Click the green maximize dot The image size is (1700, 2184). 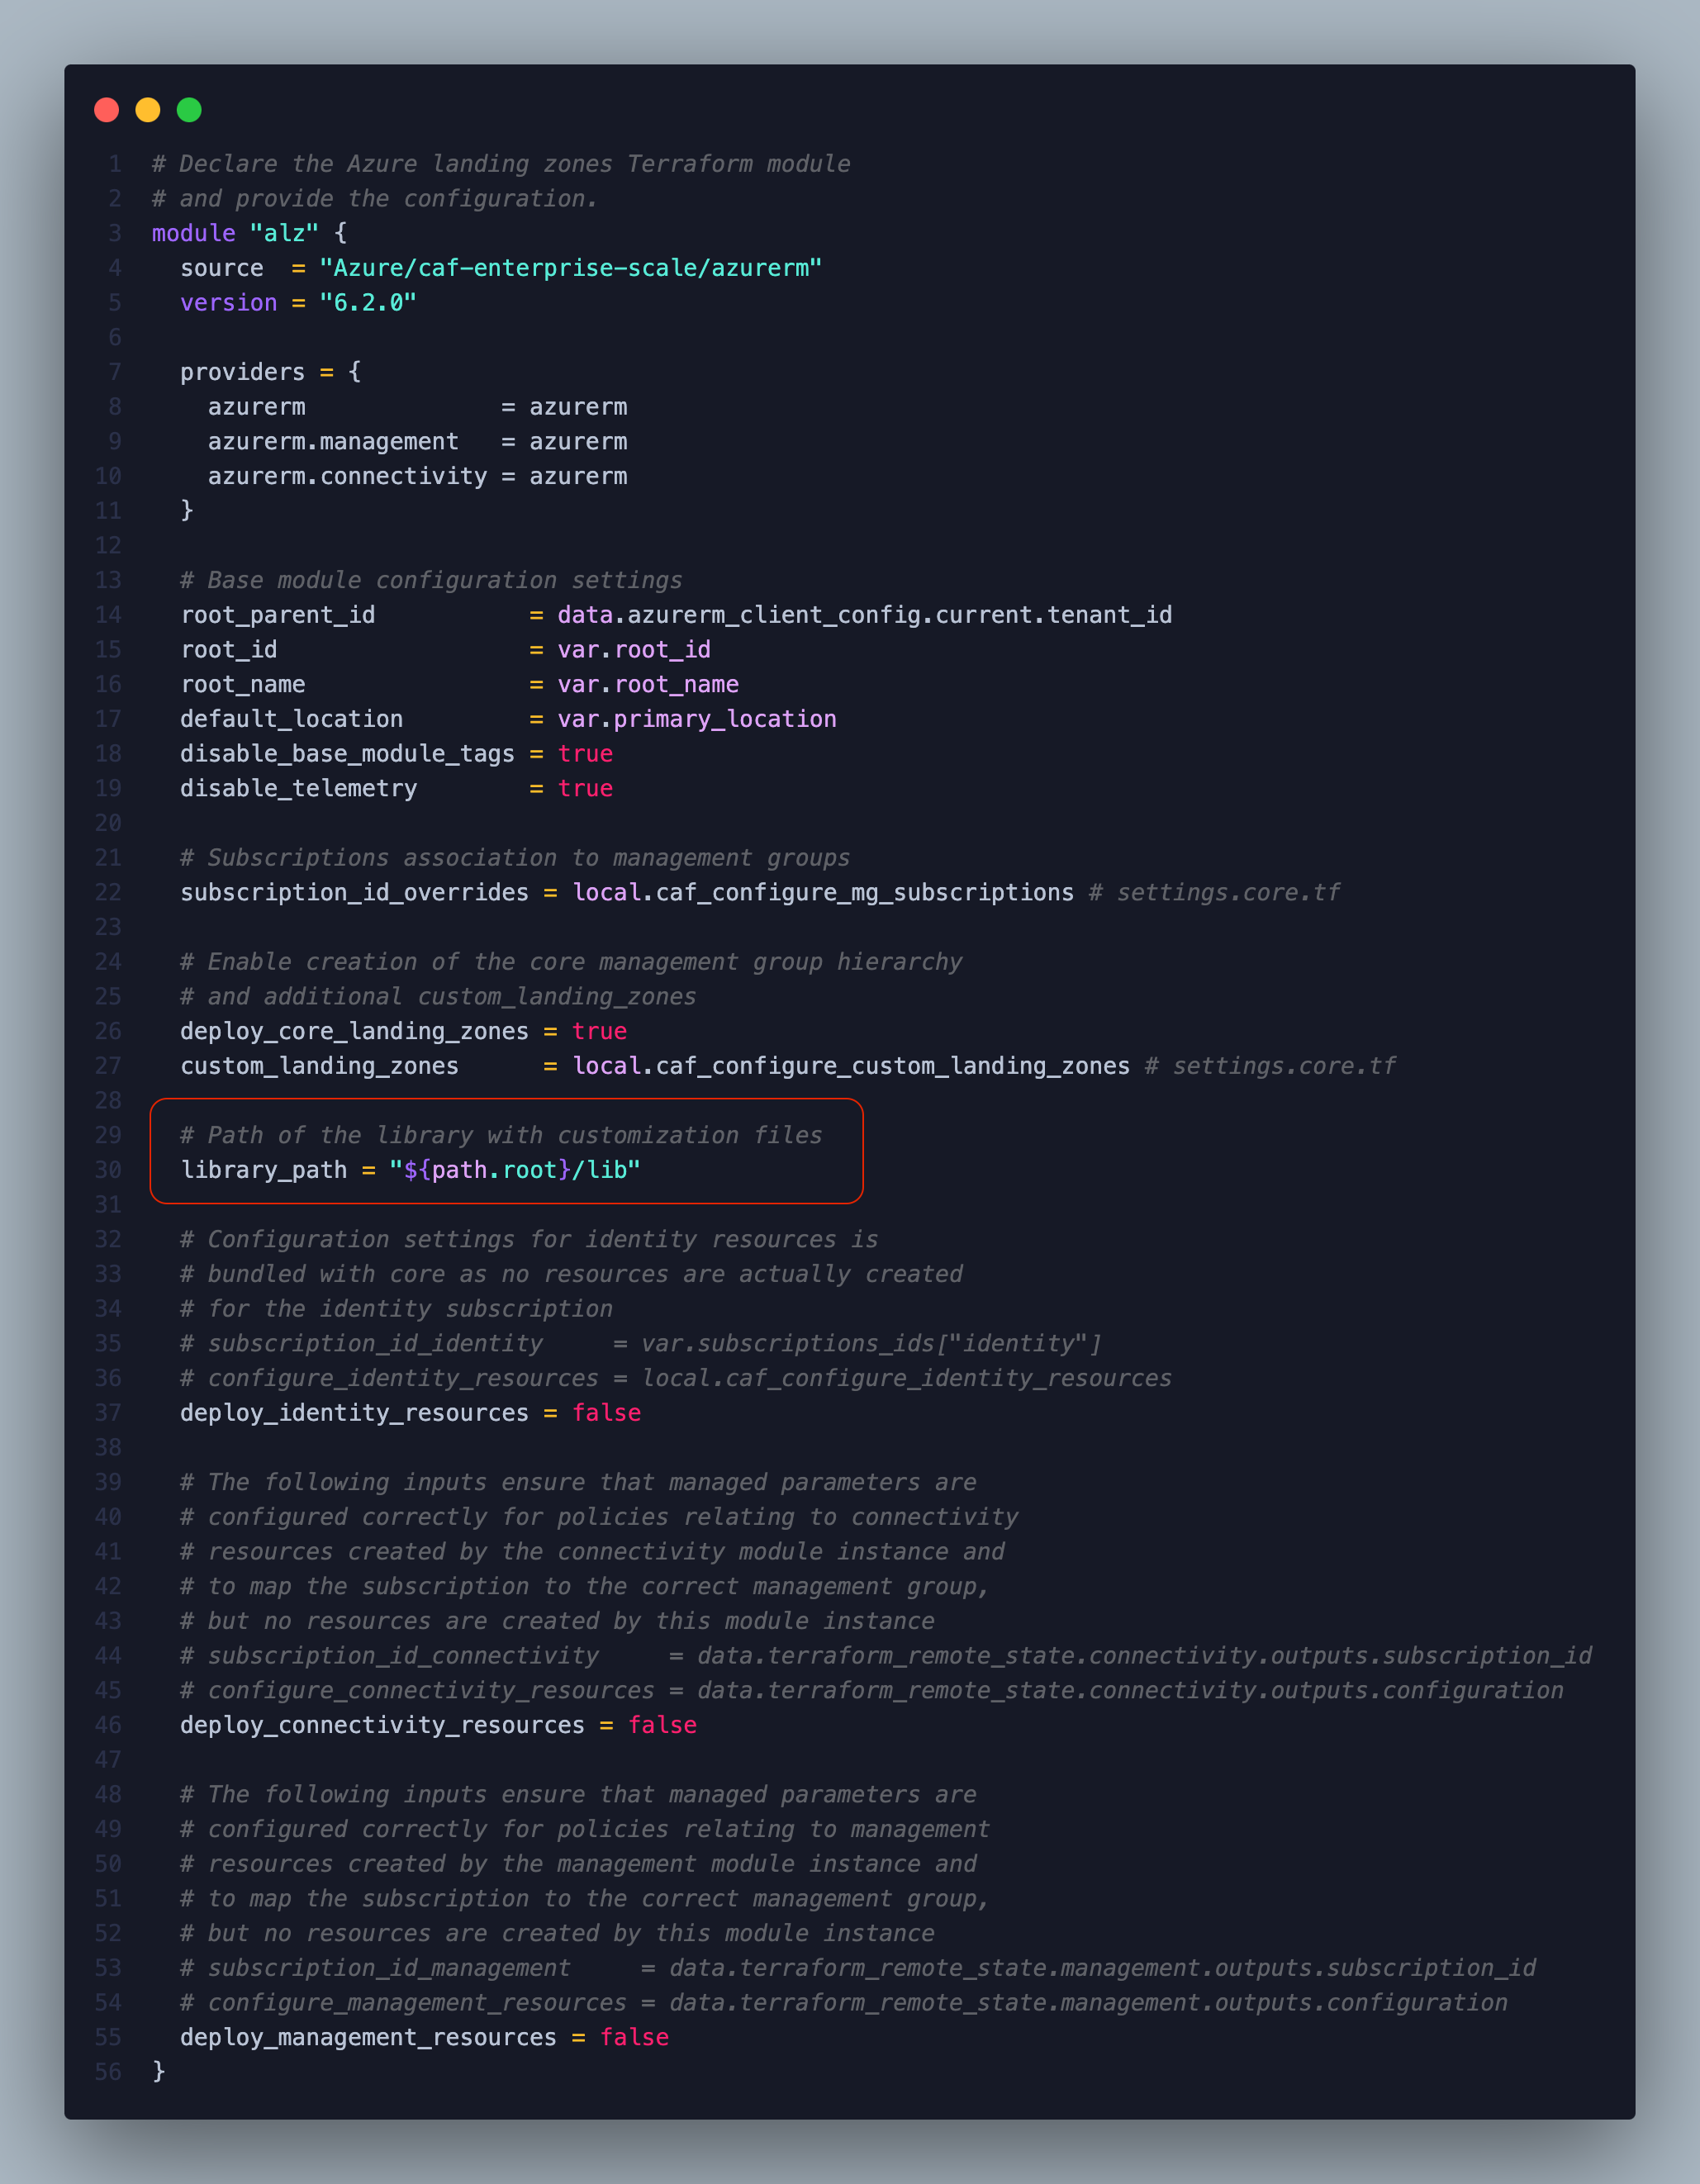[189, 109]
